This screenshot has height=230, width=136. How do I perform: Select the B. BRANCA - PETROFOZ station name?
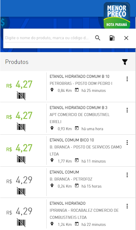pos(71,179)
